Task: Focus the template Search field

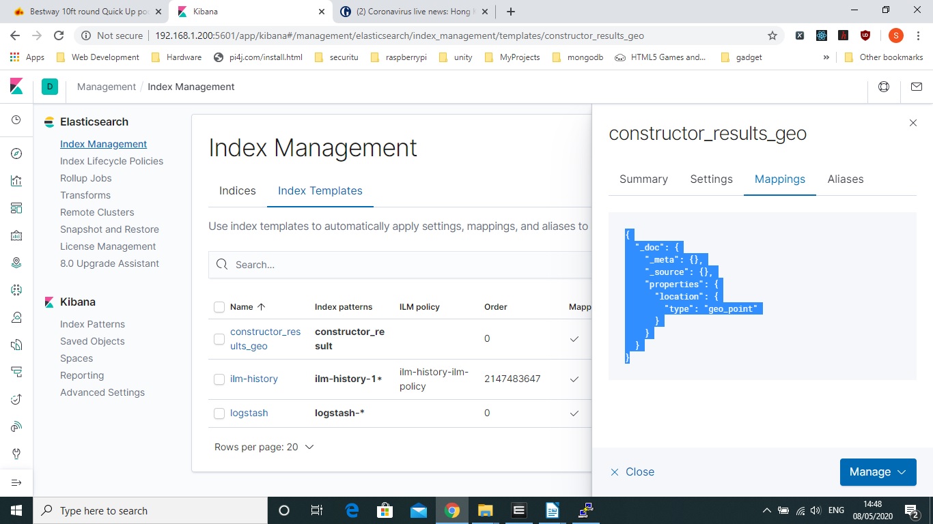Action: coord(400,265)
